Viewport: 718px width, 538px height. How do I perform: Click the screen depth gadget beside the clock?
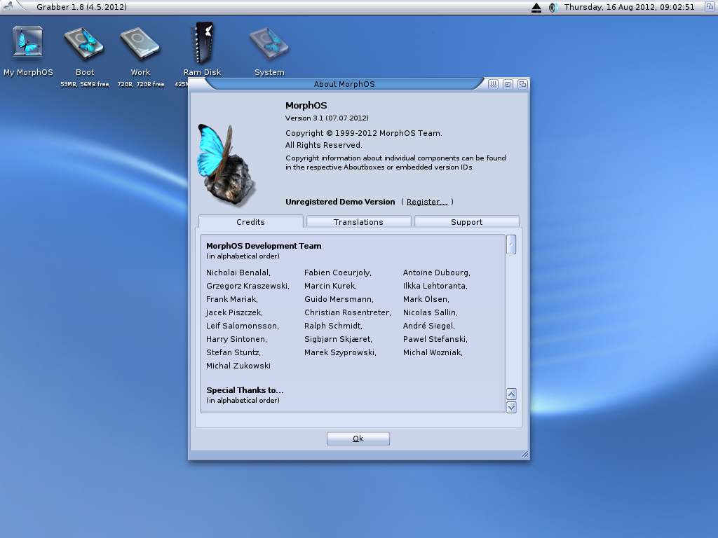[x=710, y=7]
